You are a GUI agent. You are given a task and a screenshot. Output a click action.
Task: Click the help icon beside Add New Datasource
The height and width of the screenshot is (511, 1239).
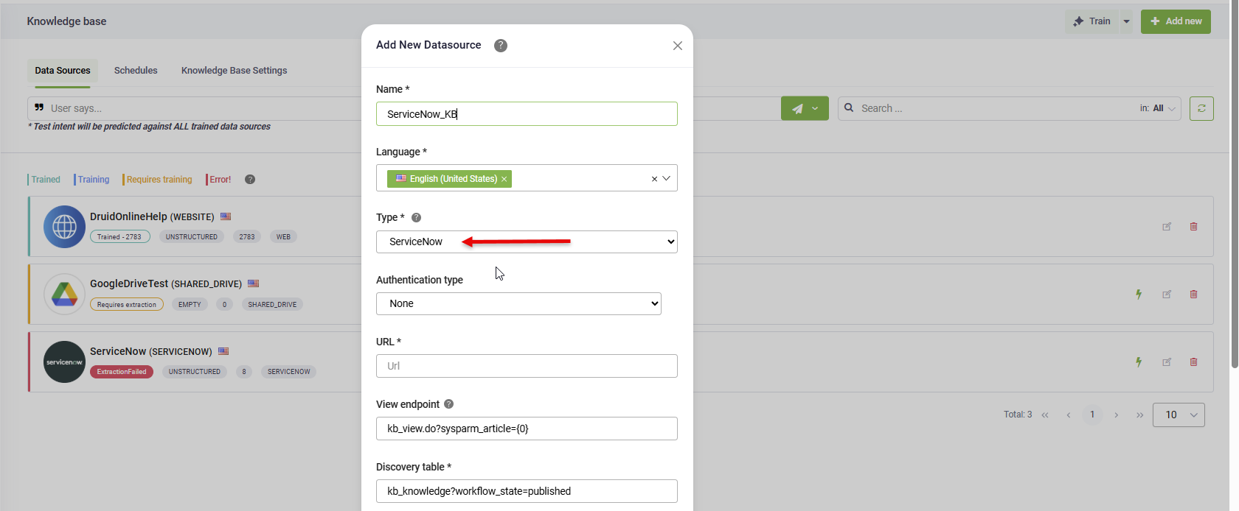pos(500,46)
